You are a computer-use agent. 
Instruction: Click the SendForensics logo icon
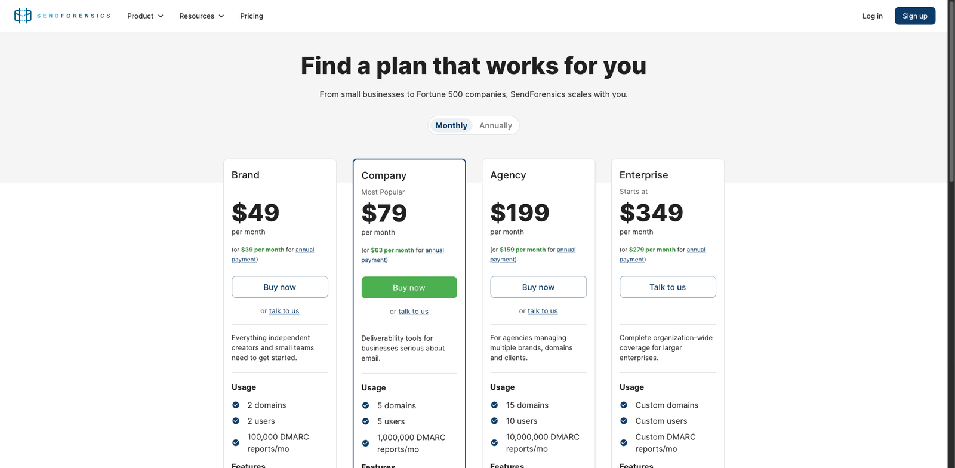coord(22,16)
